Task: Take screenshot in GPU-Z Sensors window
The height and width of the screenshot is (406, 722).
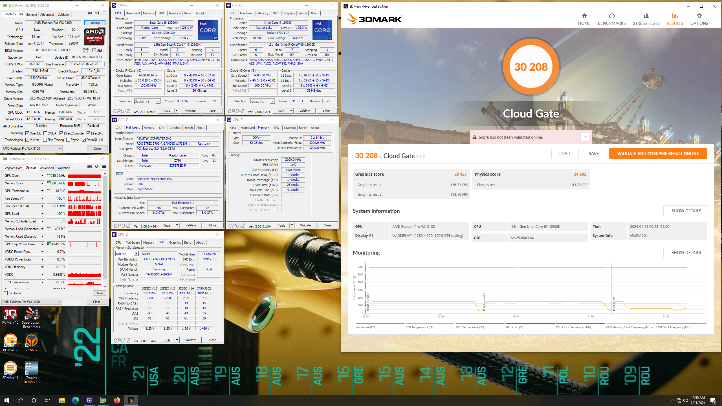Action: [x=90, y=167]
